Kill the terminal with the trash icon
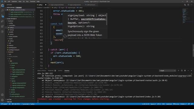Image resolution: width=194 pixels, height=109 pixels. point(185,71)
